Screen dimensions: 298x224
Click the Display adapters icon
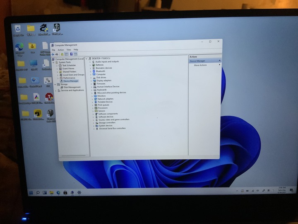pyautogui.click(x=94, y=80)
